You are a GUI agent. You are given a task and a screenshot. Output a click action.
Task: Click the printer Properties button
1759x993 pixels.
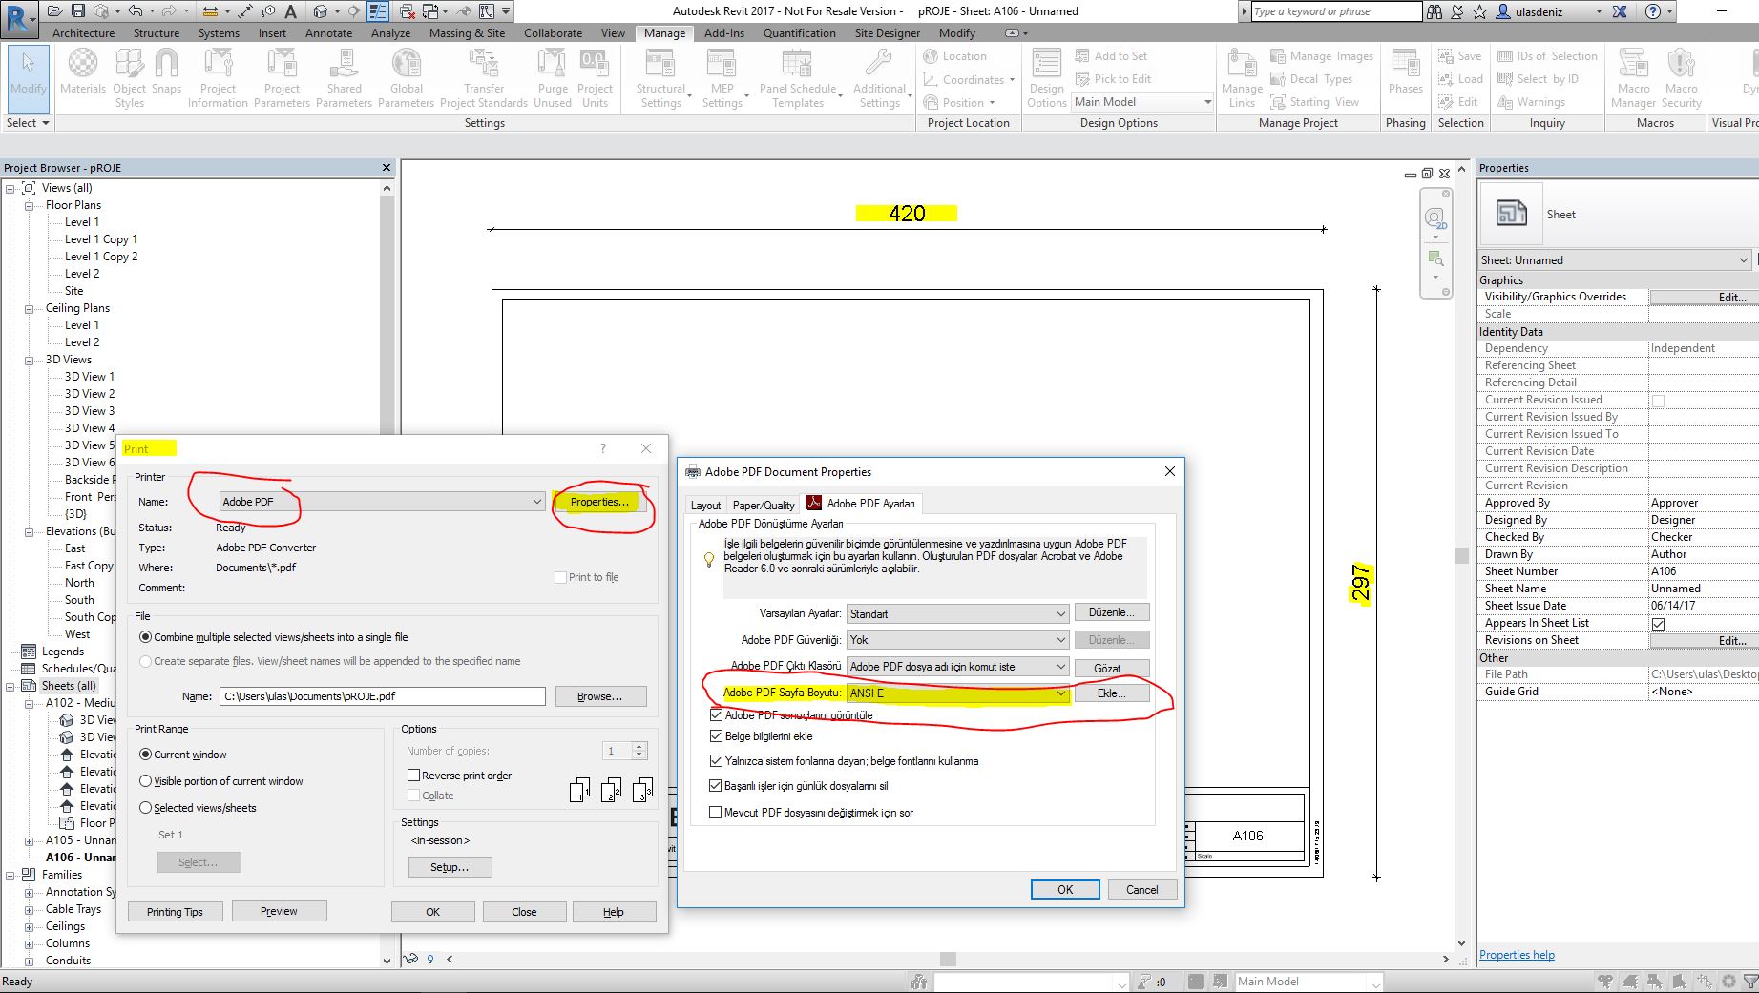pos(599,502)
